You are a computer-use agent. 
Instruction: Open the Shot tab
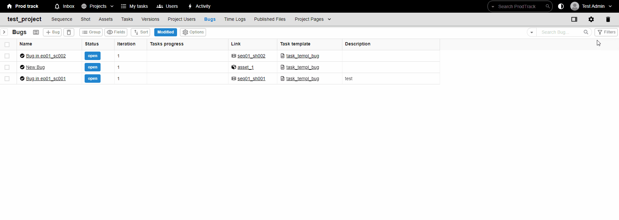[x=86, y=19]
